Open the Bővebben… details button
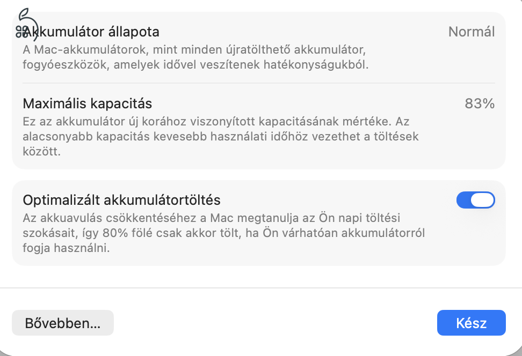This screenshot has height=356, width=522. click(x=63, y=323)
